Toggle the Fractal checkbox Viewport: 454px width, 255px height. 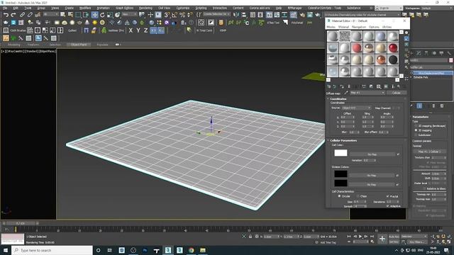pos(388,196)
